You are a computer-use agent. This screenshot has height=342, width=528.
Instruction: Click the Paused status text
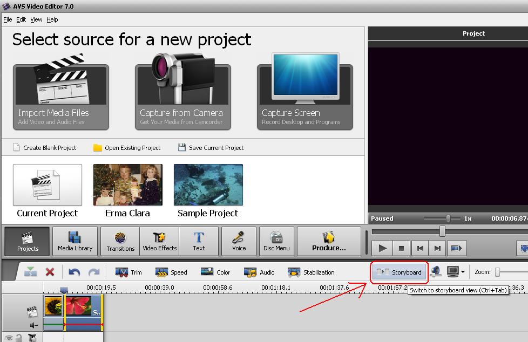click(382, 218)
